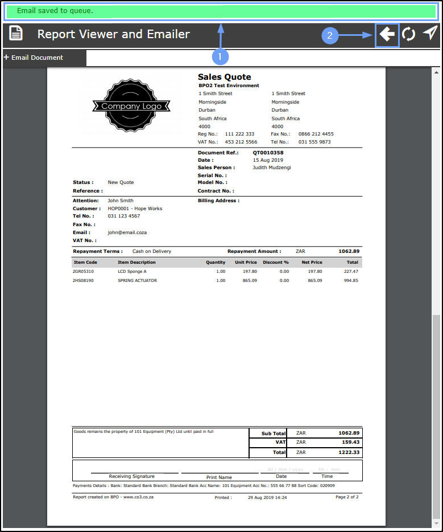Click the plus icon beside Email Document
This screenshot has height=532, width=443.
6,58
